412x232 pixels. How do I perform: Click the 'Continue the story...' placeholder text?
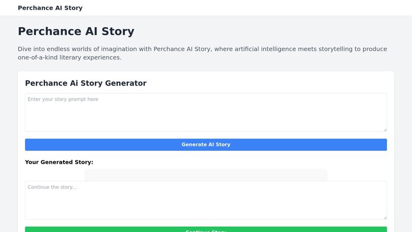coord(52,187)
